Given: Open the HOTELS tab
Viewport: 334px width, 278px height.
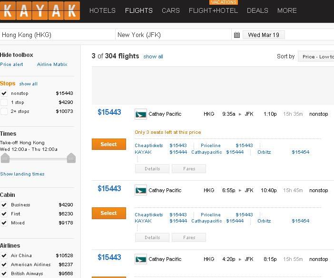Looking at the screenshot, I should pos(102,10).
